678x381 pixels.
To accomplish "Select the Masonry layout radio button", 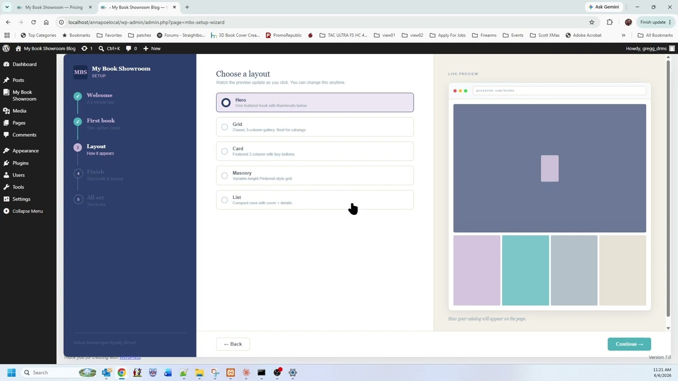I will 225,176.
